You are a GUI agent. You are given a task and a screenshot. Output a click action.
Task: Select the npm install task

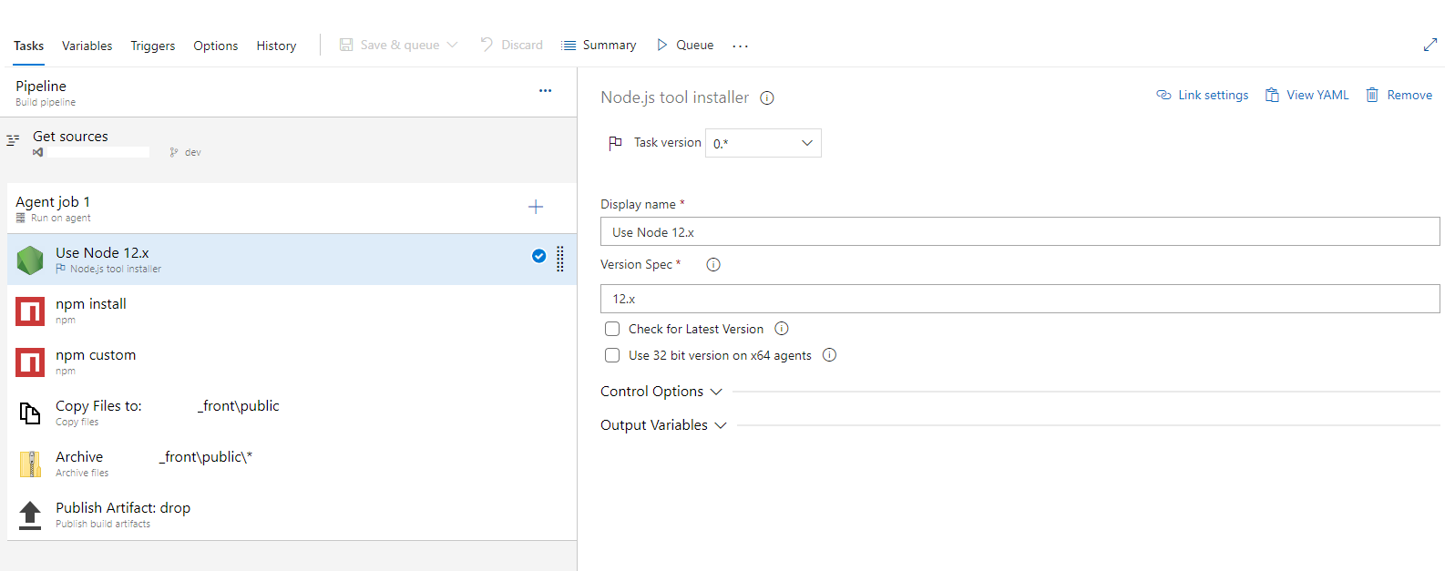pyautogui.click(x=292, y=311)
